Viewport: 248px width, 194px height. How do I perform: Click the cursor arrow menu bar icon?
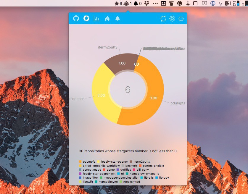[220, 4]
